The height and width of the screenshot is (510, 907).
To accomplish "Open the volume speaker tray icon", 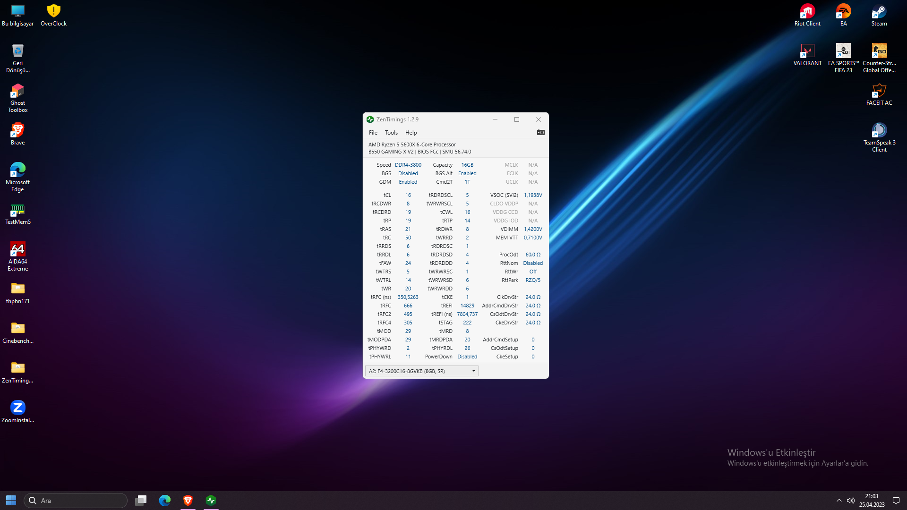I will click(x=851, y=501).
